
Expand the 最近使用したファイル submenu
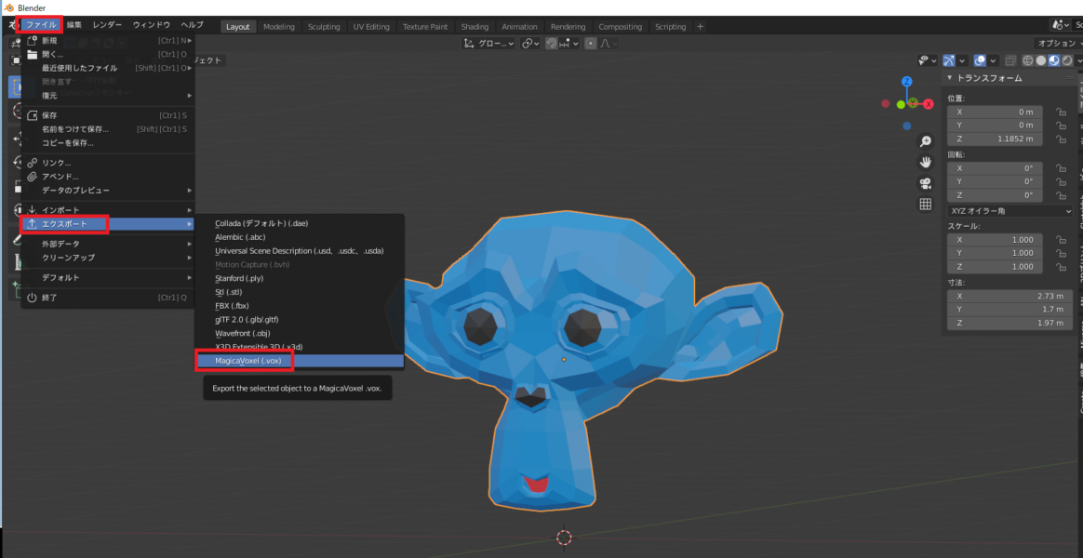tap(109, 69)
